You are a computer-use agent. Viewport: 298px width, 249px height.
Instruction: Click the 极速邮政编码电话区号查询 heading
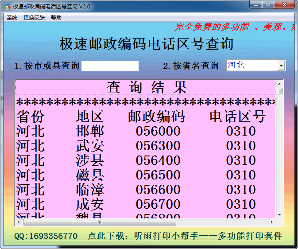146,44
